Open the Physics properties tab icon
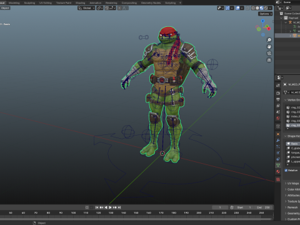The image size is (300, 225). click(x=278, y=153)
